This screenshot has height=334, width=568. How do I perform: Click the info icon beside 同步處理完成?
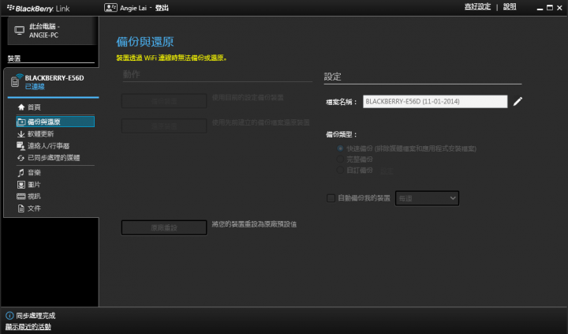9,316
